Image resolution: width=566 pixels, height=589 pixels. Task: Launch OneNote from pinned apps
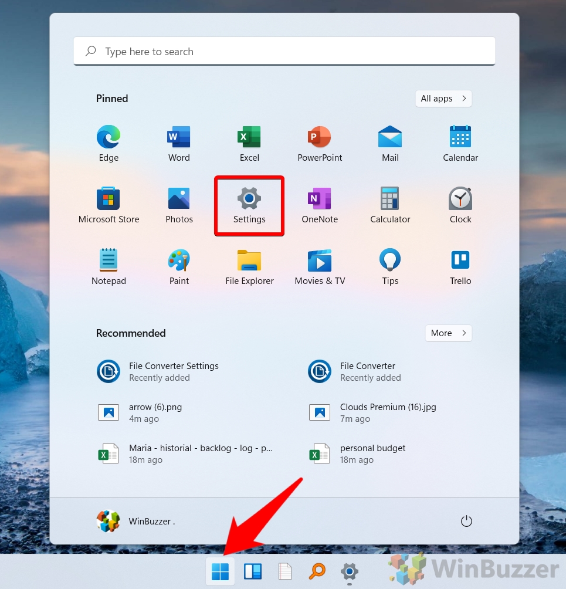320,205
